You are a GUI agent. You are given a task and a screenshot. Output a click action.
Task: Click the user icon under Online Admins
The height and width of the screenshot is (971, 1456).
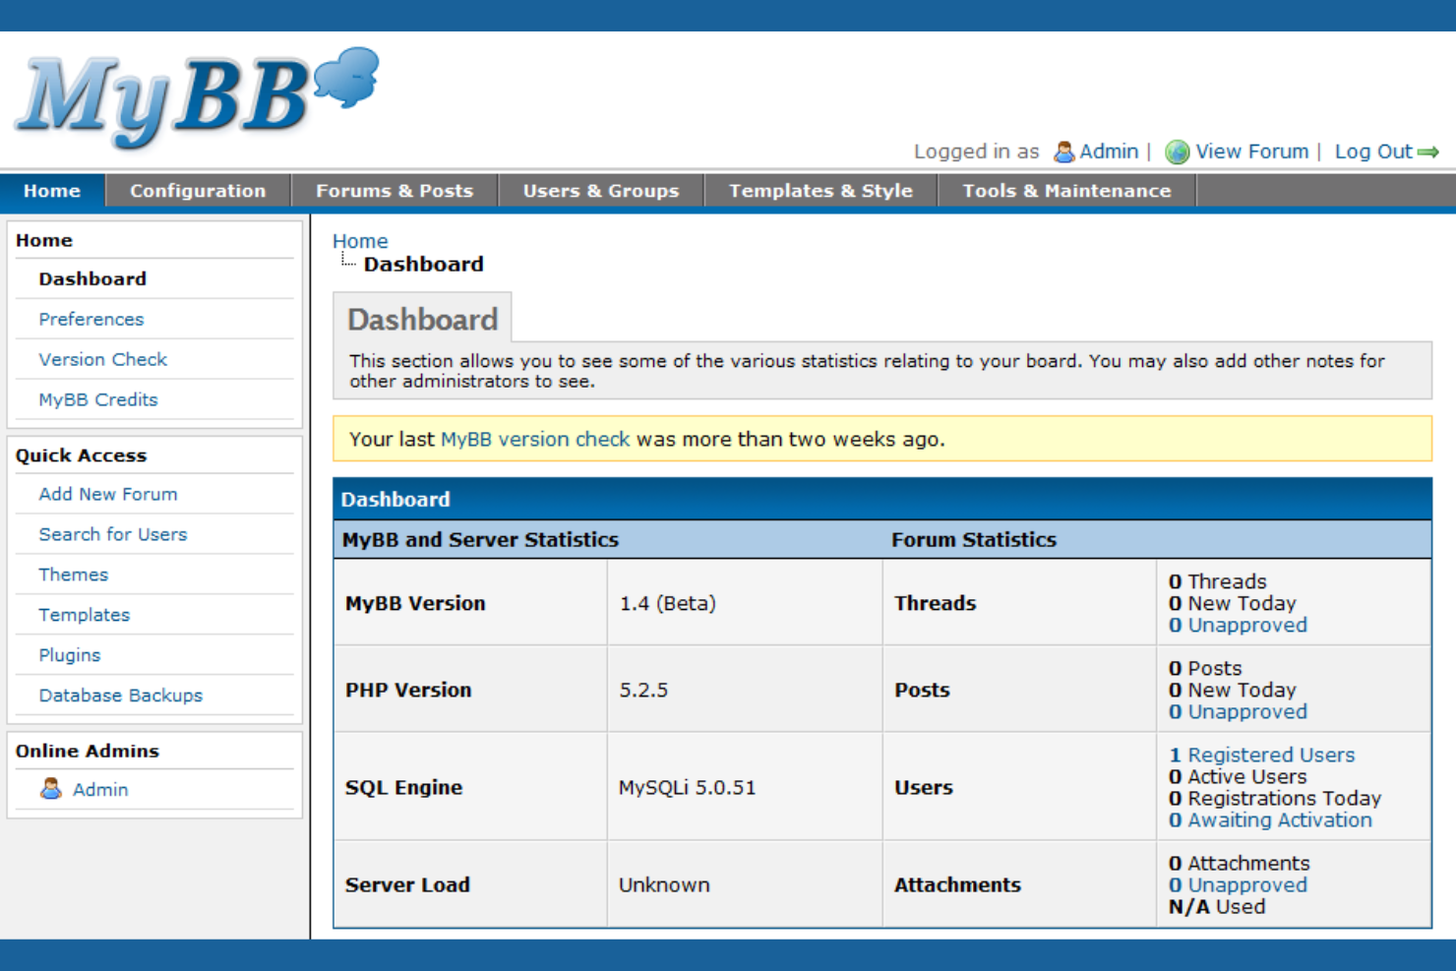[x=51, y=789]
